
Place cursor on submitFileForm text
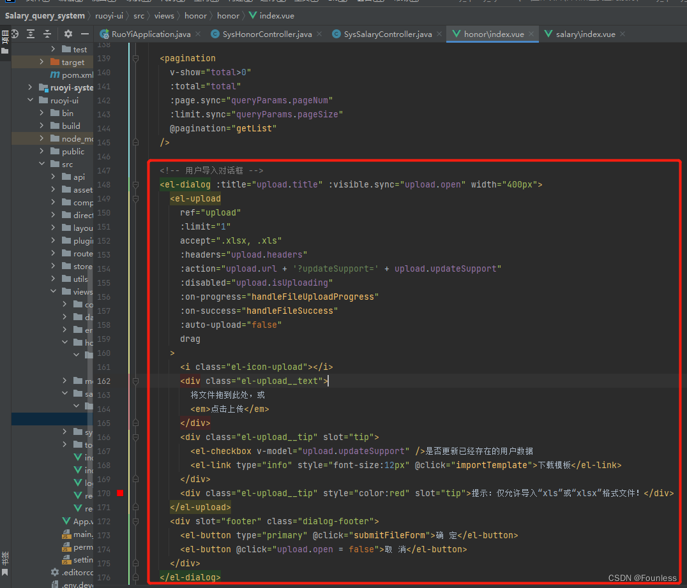click(389, 536)
